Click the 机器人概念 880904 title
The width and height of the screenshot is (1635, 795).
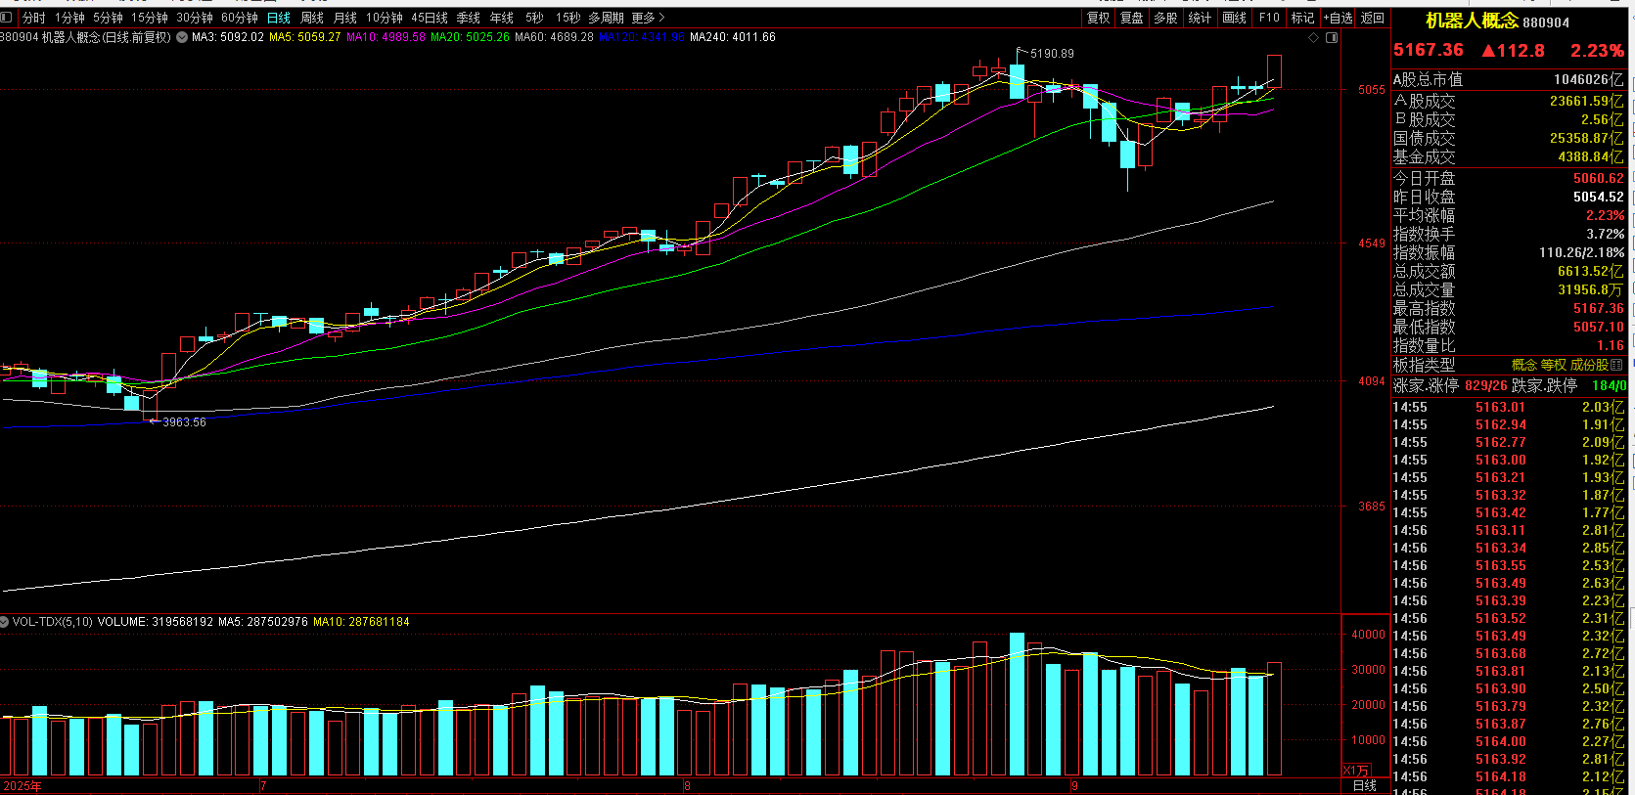[1497, 22]
